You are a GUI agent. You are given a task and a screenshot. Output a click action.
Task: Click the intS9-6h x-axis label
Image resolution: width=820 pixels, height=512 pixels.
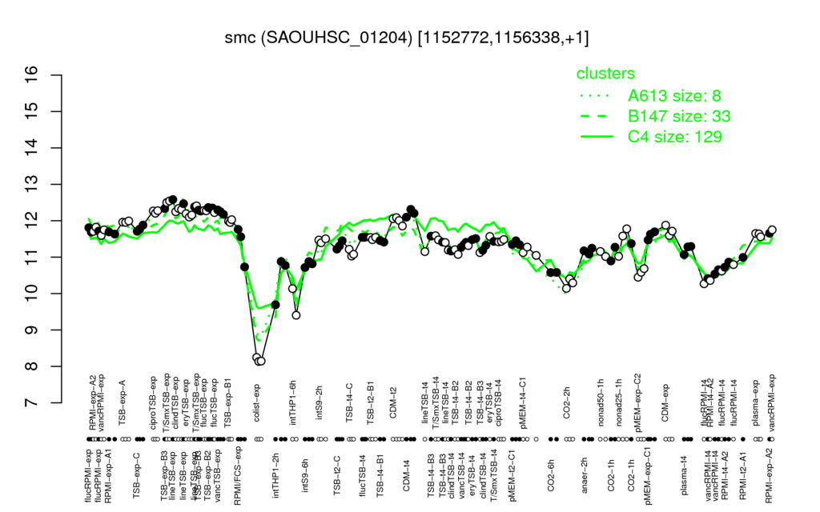(305, 475)
